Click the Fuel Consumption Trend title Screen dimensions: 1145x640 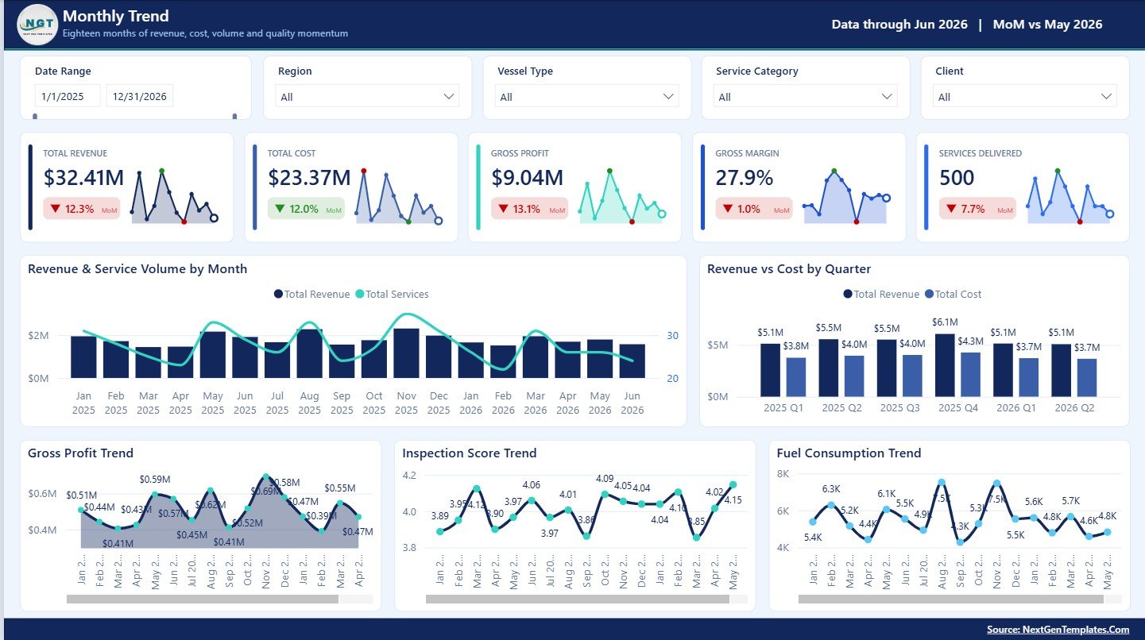pyautogui.click(x=849, y=453)
